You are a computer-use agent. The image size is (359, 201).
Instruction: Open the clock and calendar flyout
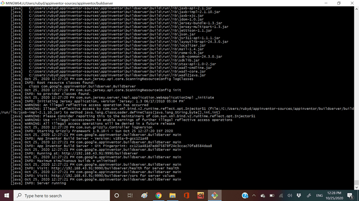click(334, 195)
